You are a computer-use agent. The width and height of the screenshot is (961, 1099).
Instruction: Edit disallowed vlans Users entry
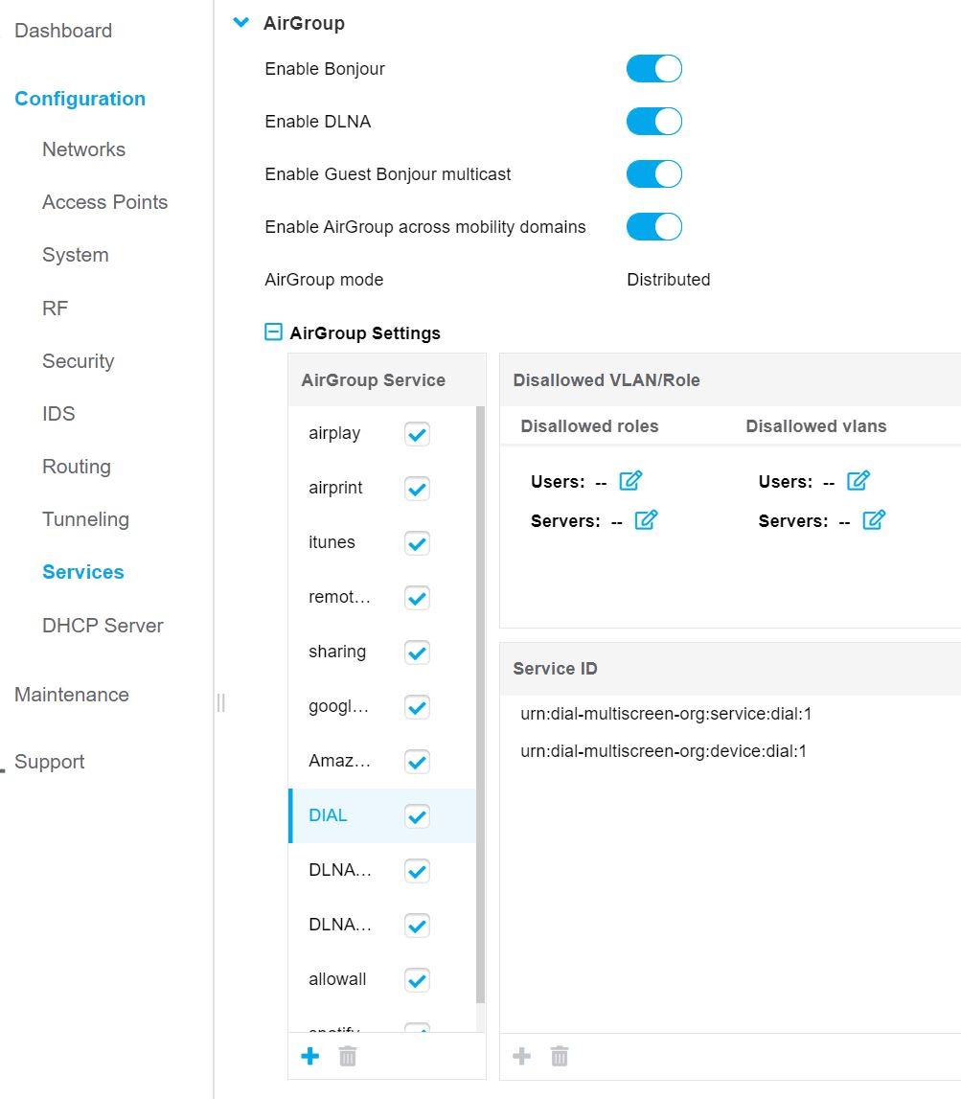(x=858, y=481)
